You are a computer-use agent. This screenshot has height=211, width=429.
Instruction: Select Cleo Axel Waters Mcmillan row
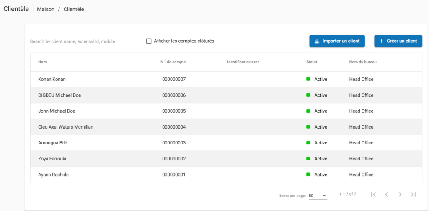point(65,127)
